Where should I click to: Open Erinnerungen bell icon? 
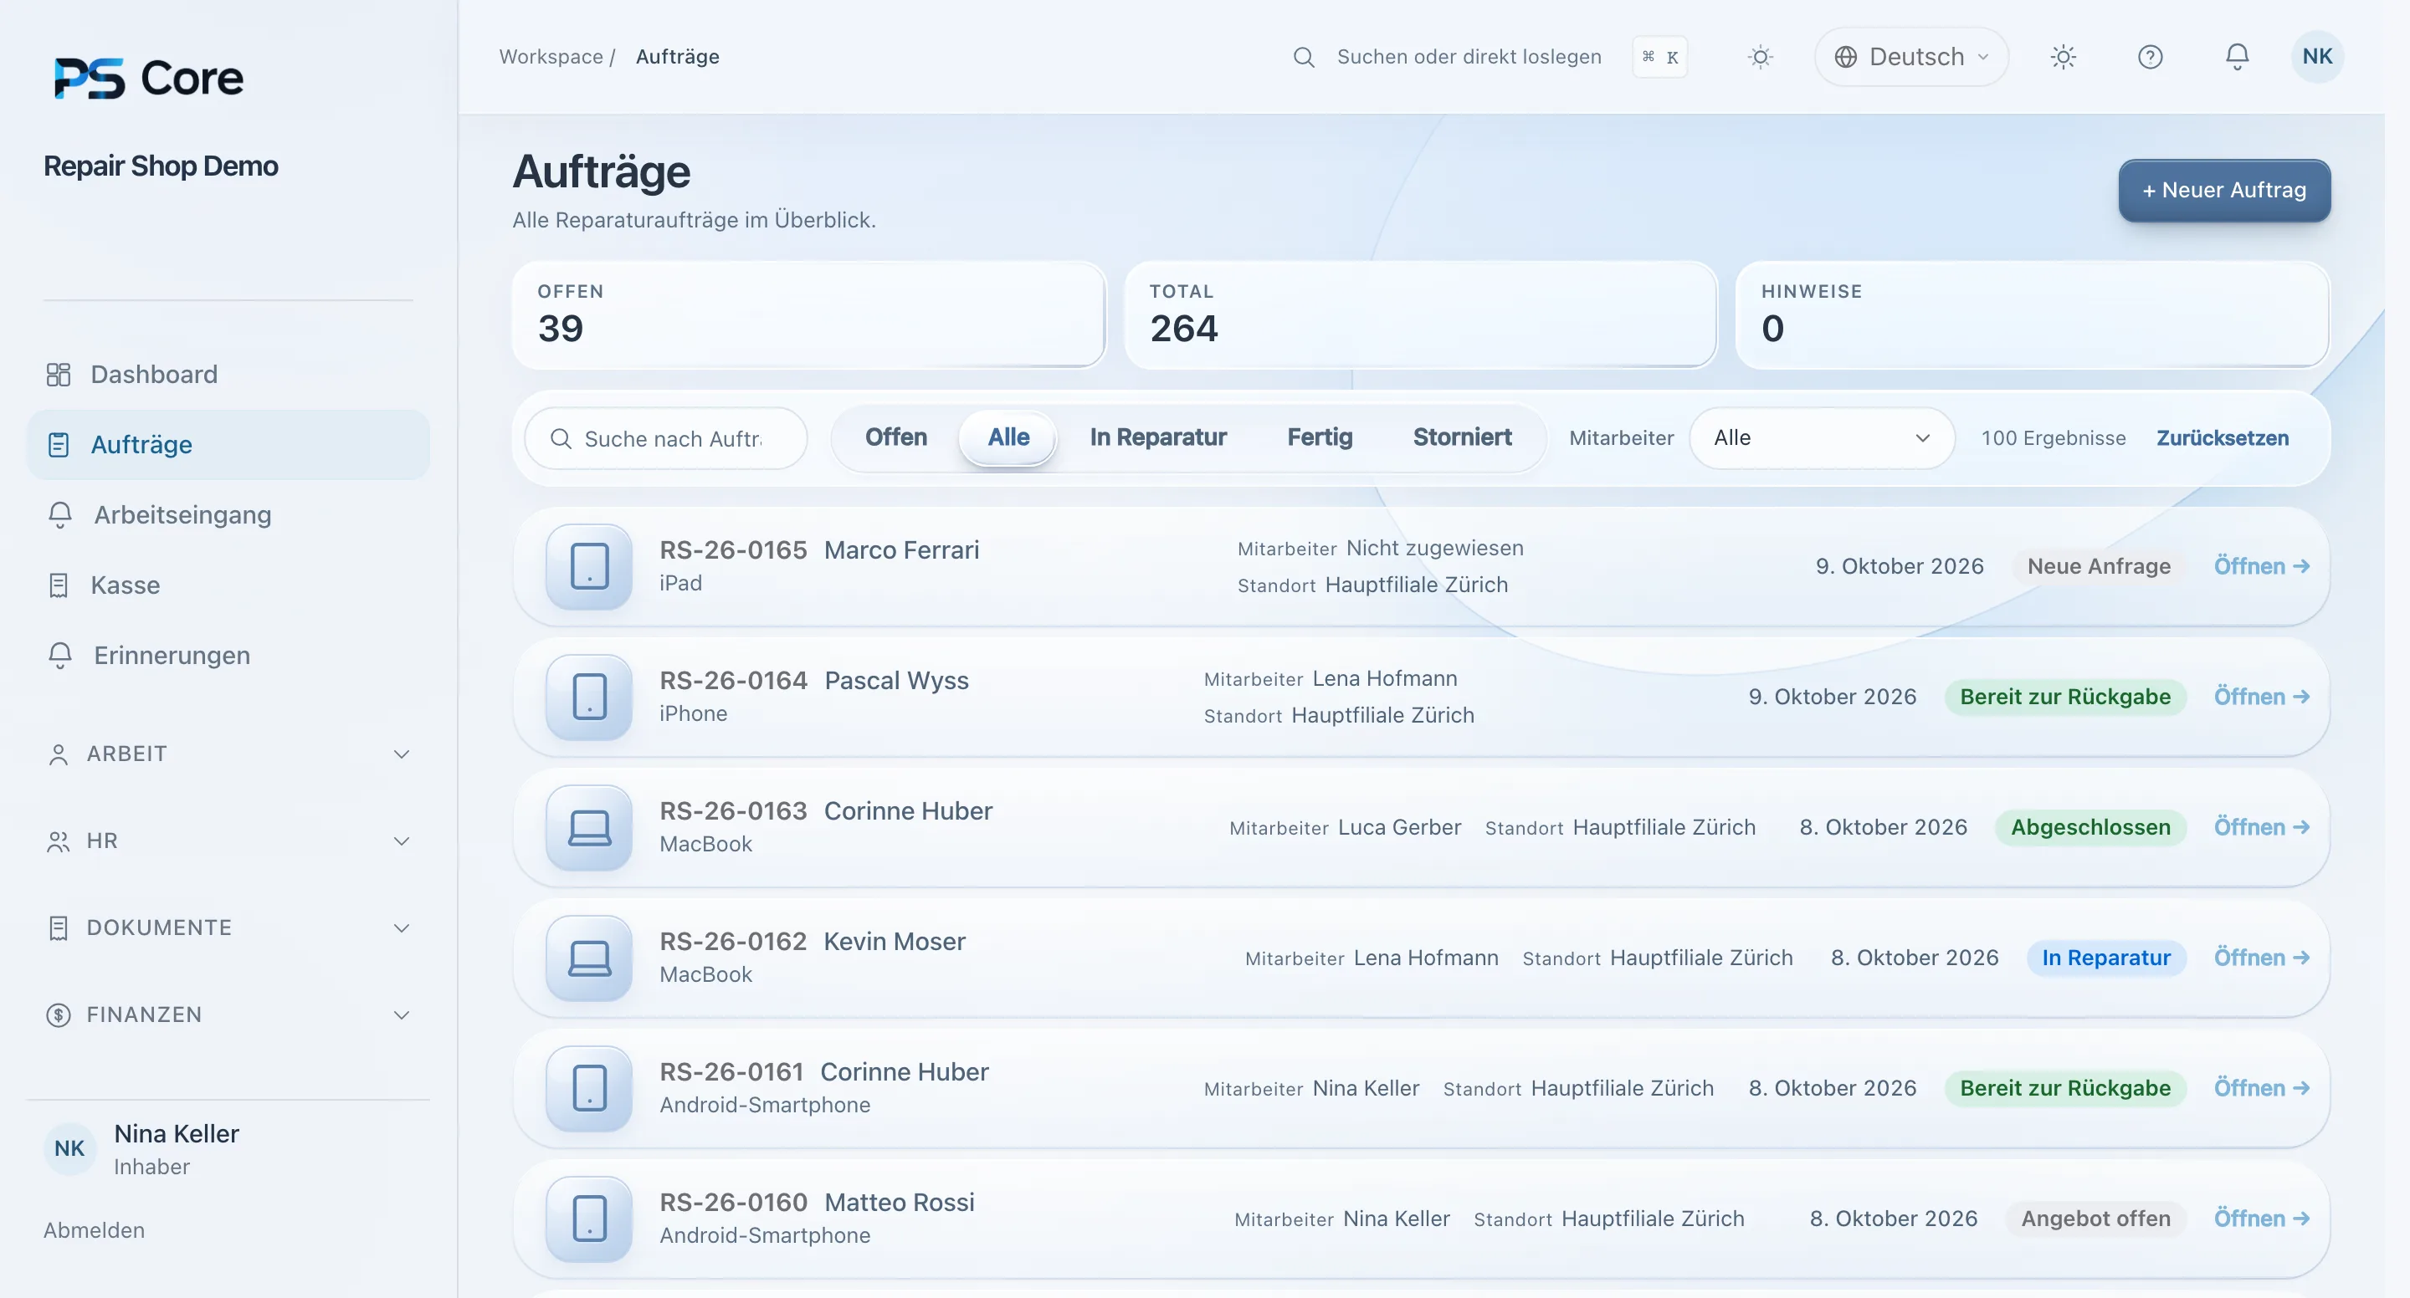tap(60, 656)
